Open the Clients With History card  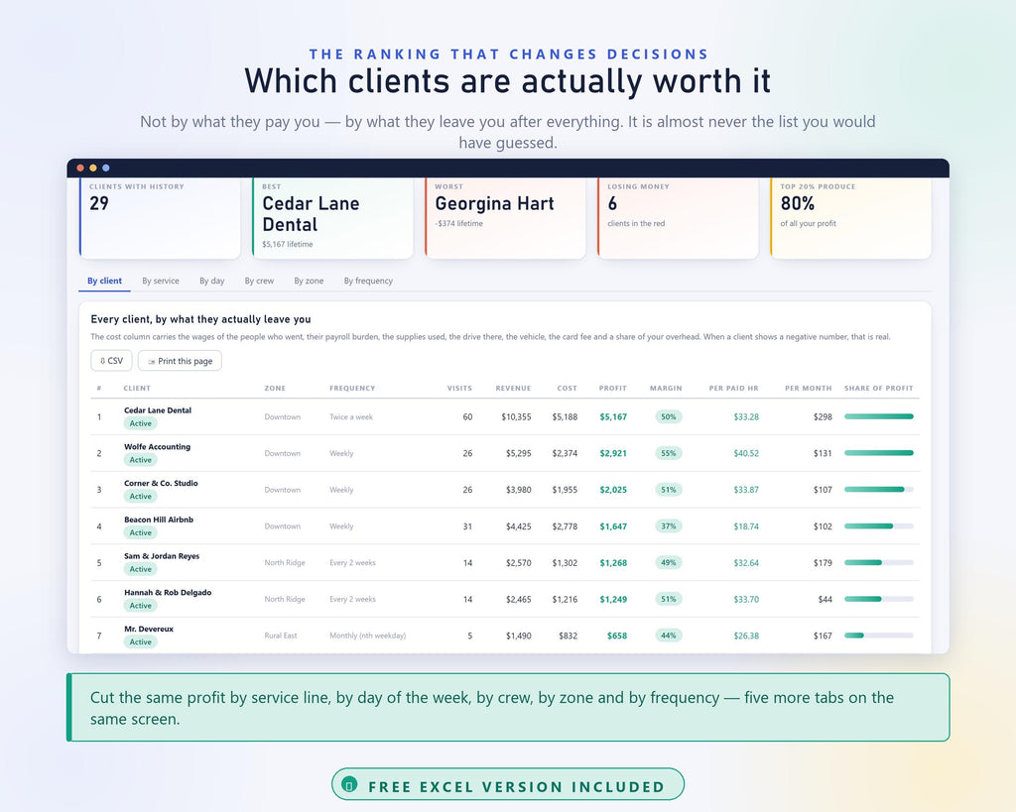(x=160, y=218)
